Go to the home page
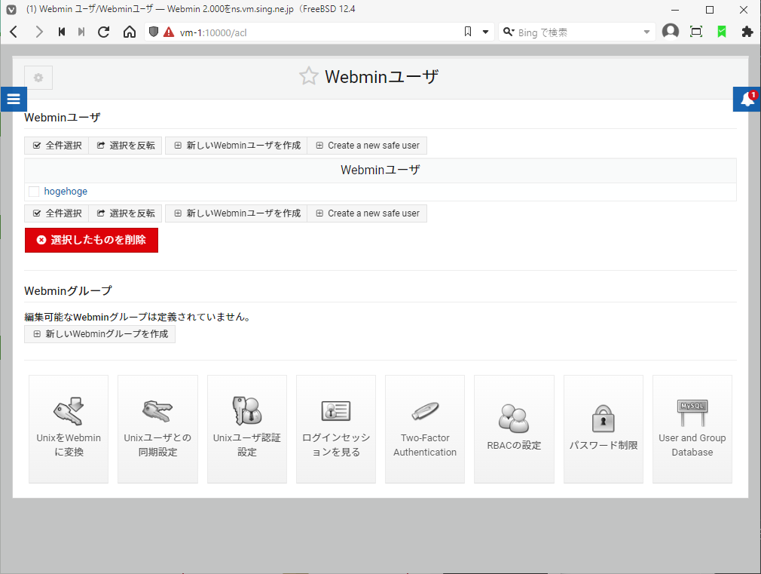 129,32
